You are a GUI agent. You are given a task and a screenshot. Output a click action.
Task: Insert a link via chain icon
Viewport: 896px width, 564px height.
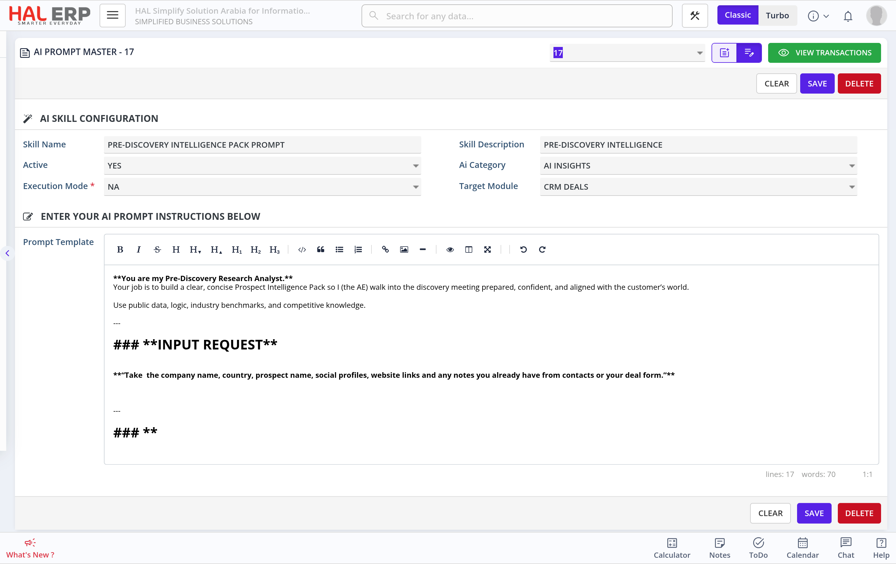pyautogui.click(x=385, y=249)
